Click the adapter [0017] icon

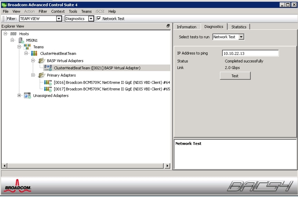48,89
